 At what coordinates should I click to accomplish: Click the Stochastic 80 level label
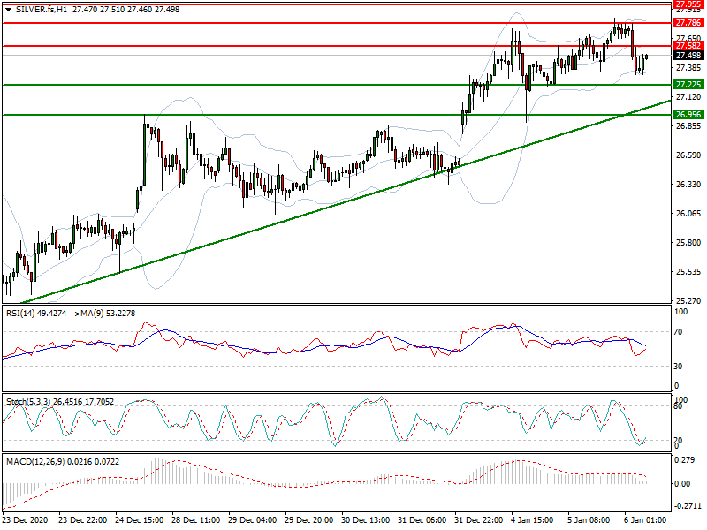click(x=678, y=406)
